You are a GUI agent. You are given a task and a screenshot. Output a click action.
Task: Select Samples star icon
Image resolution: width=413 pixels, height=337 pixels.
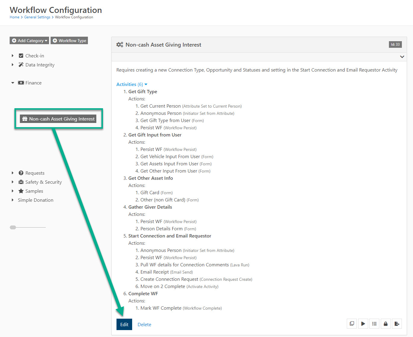(21, 191)
